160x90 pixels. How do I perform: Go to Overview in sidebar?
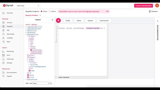point(10,13)
